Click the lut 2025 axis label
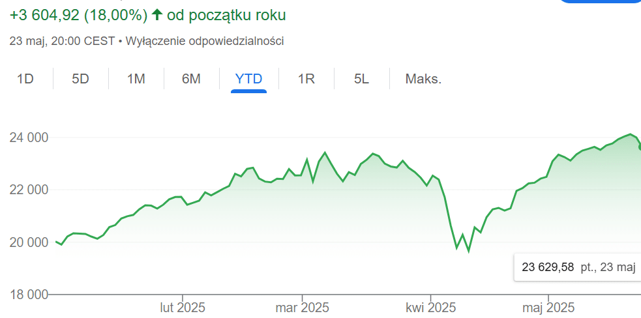The image size is (641, 318). point(183,306)
